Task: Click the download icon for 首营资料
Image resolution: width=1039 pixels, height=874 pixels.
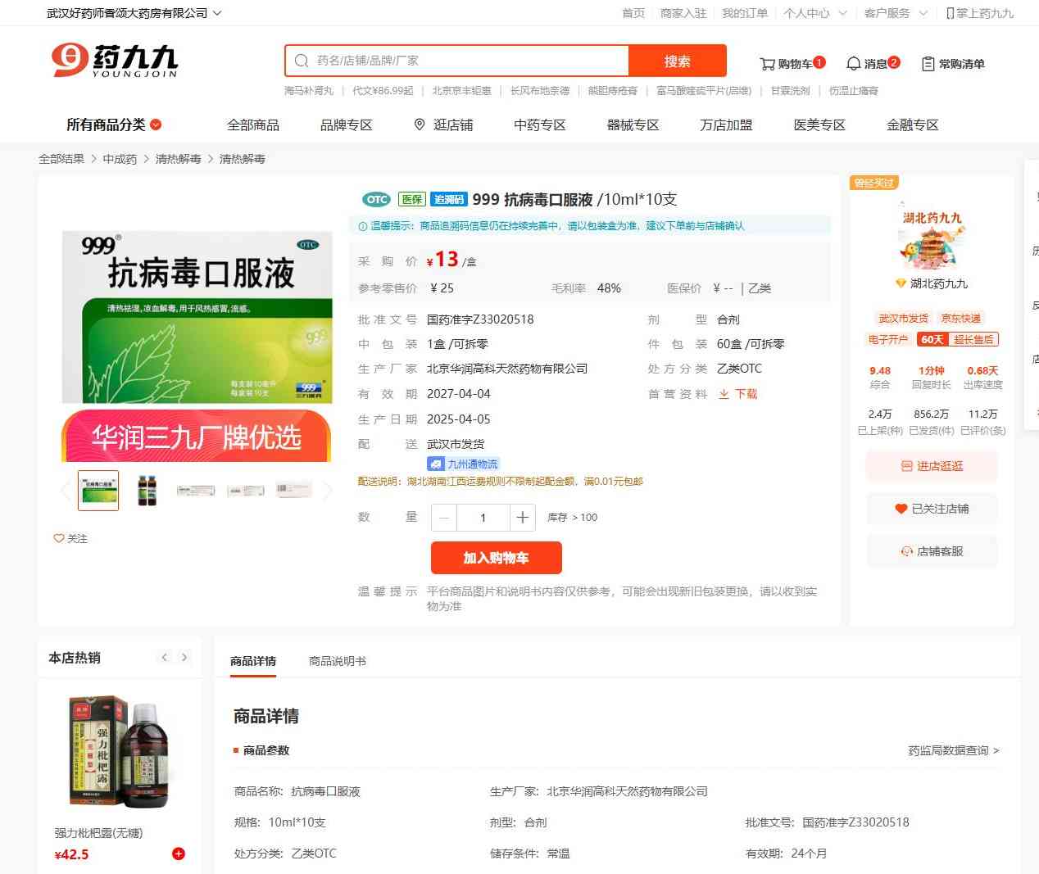Action: pos(724,394)
